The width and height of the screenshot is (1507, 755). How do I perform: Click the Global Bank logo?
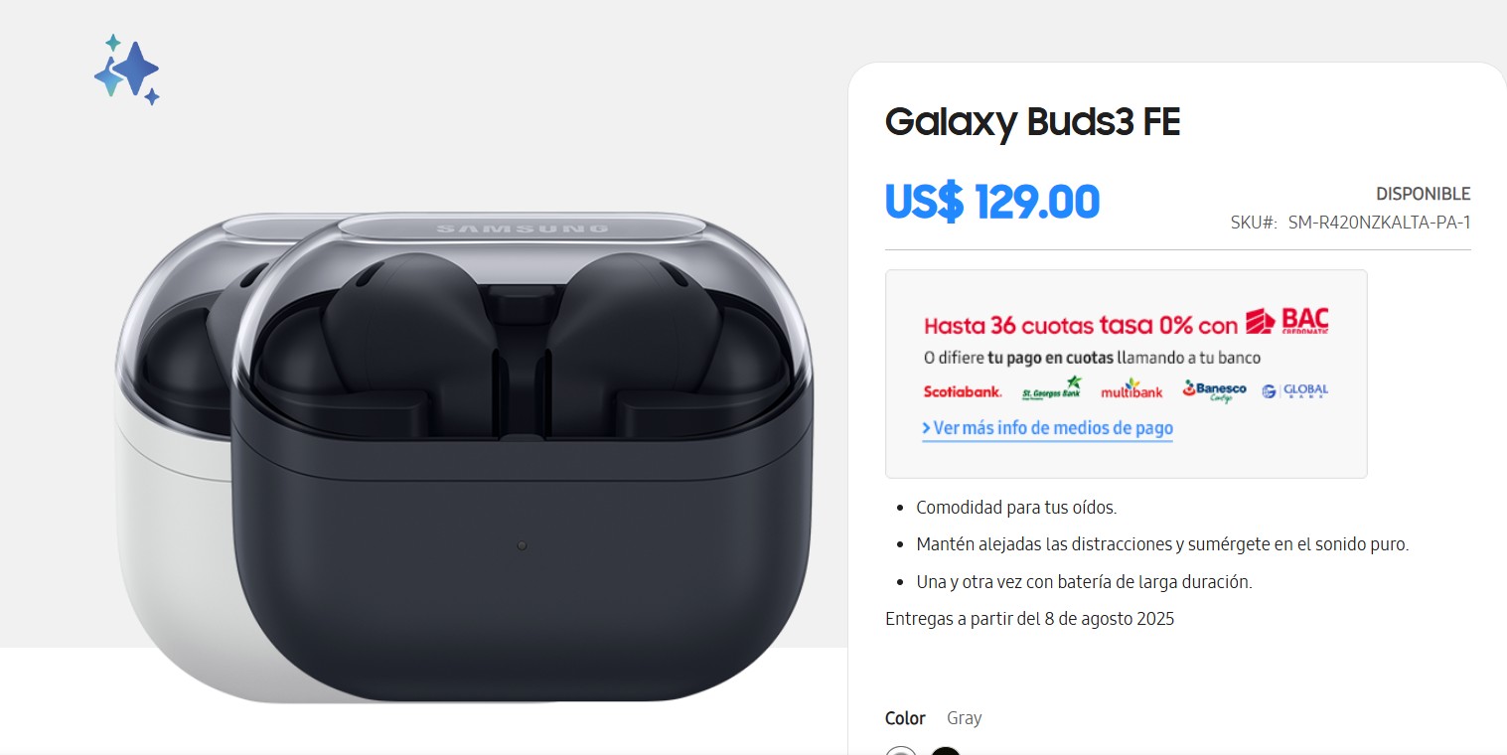(1294, 391)
